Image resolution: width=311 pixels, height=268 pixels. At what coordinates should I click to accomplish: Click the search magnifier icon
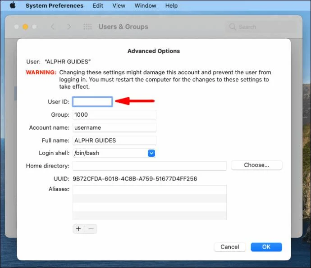(x=233, y=27)
